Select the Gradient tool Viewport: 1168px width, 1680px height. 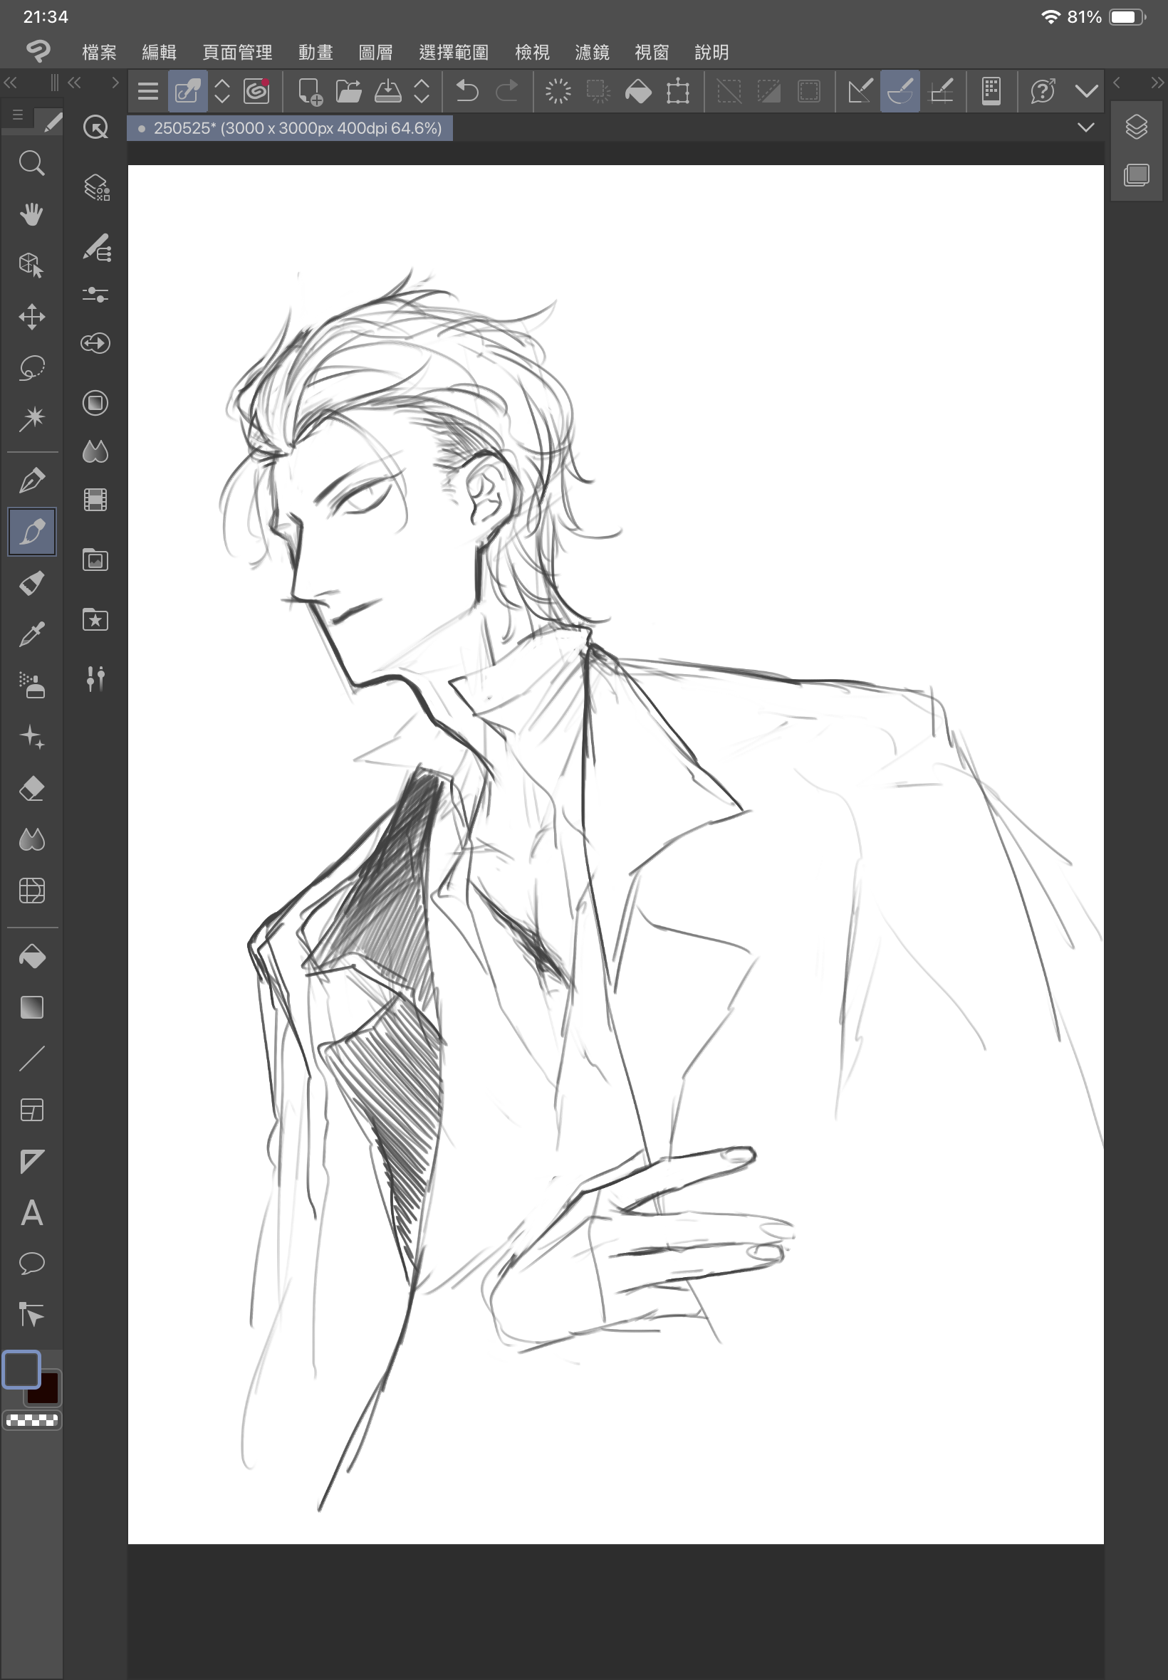point(31,1008)
